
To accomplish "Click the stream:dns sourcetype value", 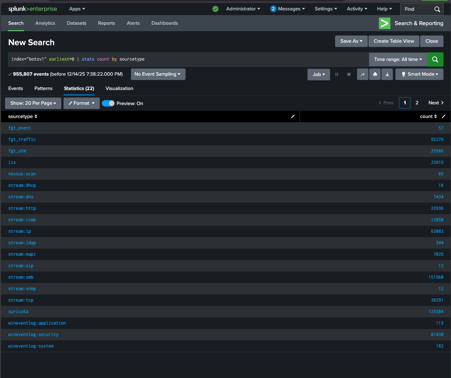I will (x=21, y=197).
